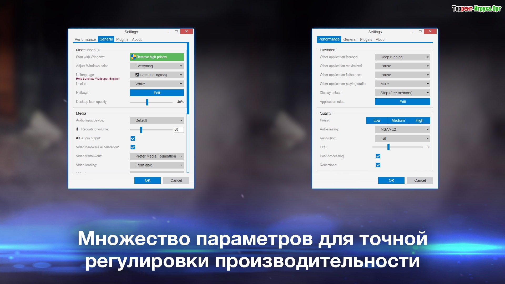Click the audio output toggle checkbox
The image size is (505, 284).
point(133,138)
